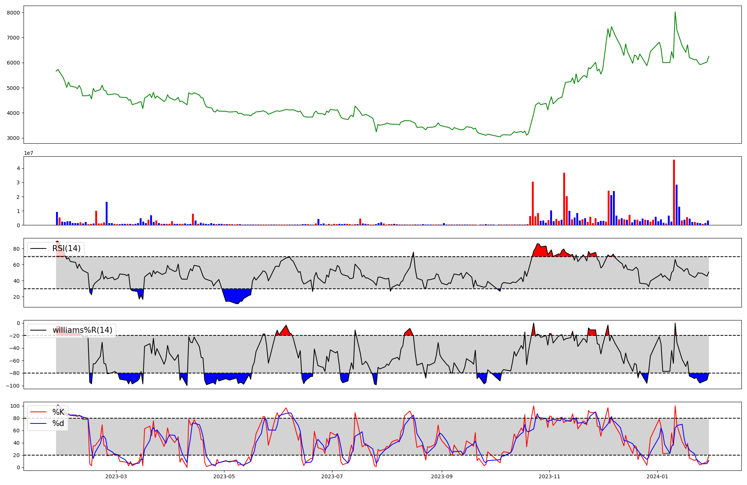This screenshot has height=485, width=747.
Task: Click the tall blue volume bar in February 2023
Action: [x=106, y=213]
